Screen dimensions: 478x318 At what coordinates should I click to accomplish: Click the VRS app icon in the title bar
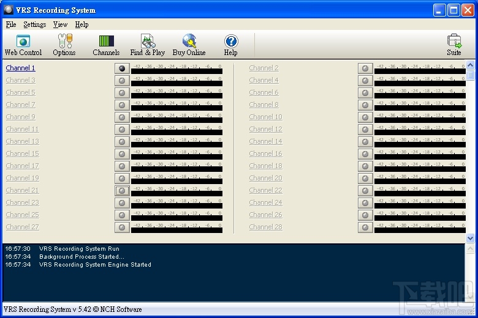9,10
